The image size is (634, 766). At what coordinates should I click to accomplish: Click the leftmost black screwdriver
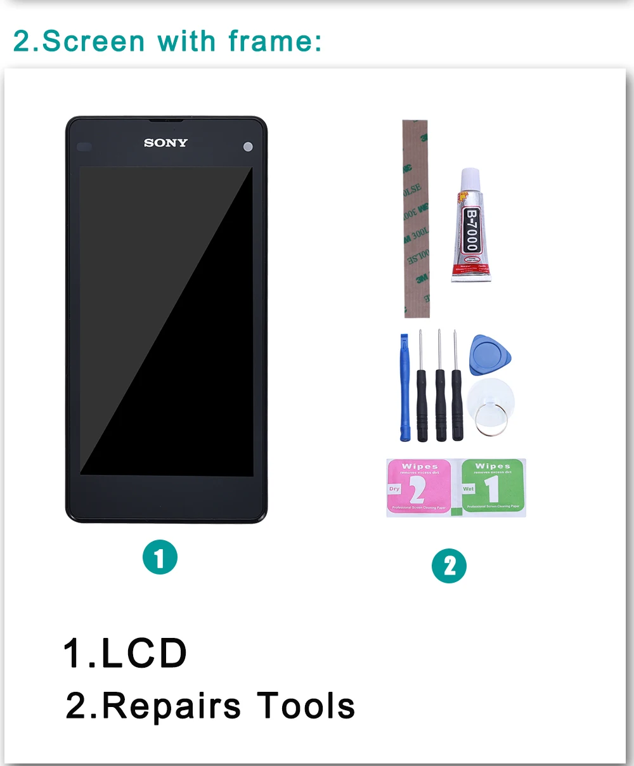tap(422, 386)
